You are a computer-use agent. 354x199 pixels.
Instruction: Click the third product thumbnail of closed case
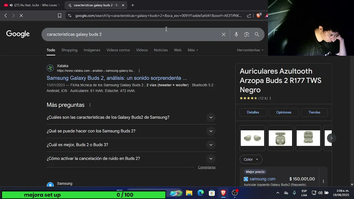click(x=308, y=138)
